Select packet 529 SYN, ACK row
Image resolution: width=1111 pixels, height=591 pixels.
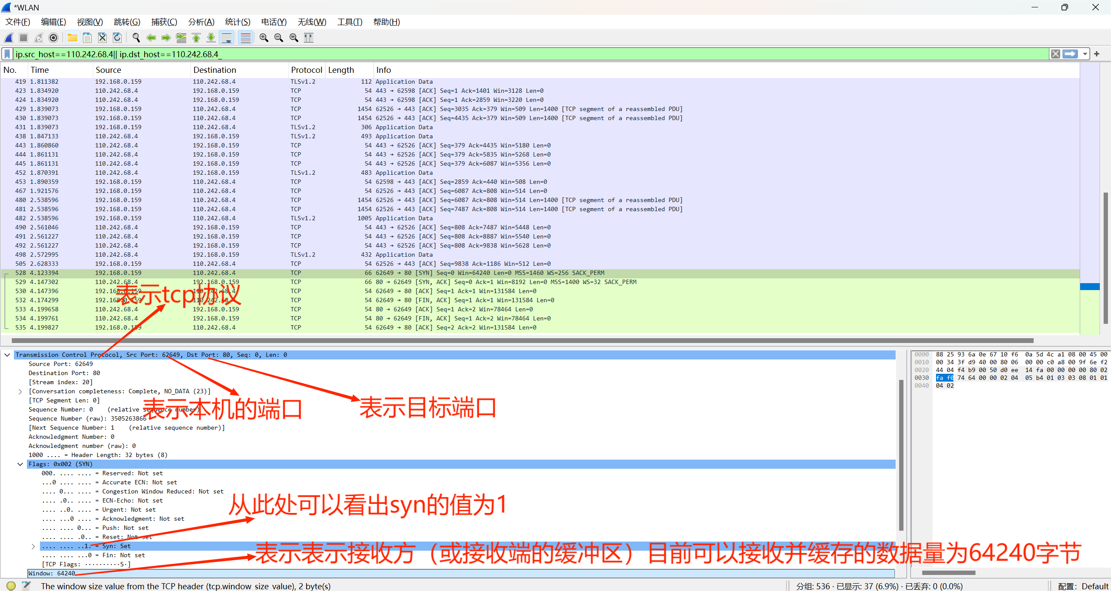[540, 282]
